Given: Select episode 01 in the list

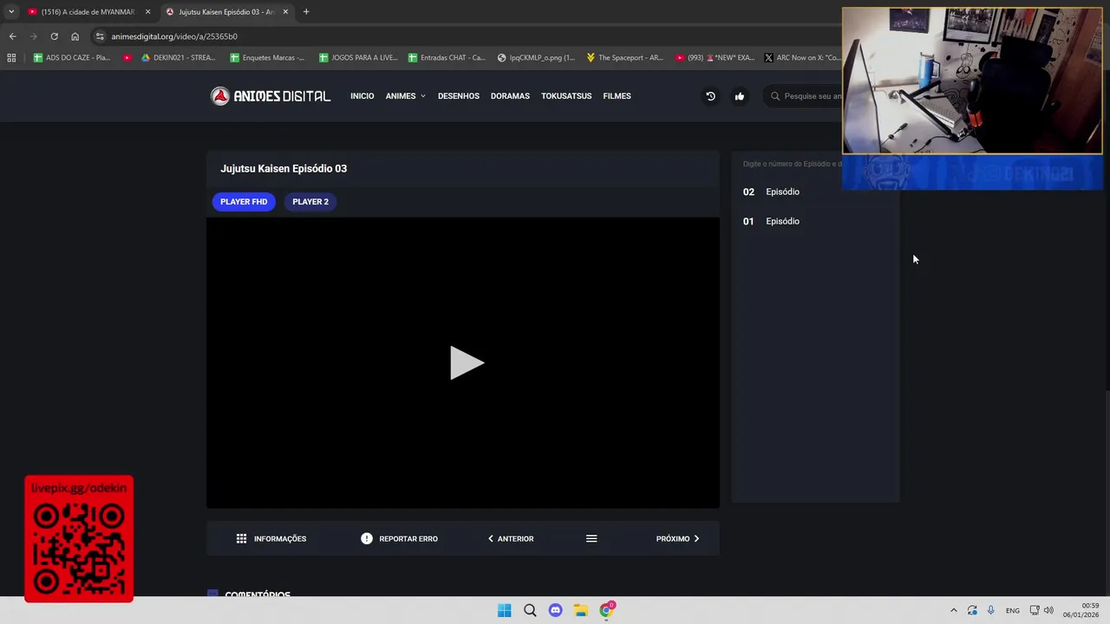Looking at the screenshot, I should 815,221.
